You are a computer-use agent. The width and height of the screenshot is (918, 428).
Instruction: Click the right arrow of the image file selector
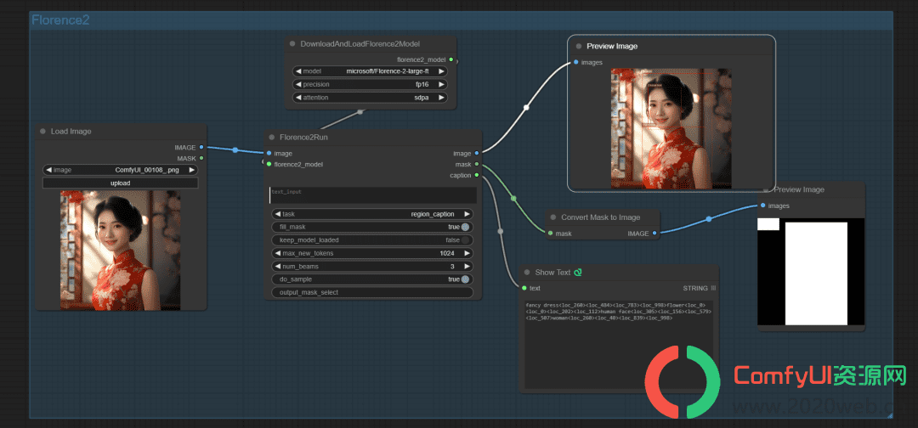191,170
